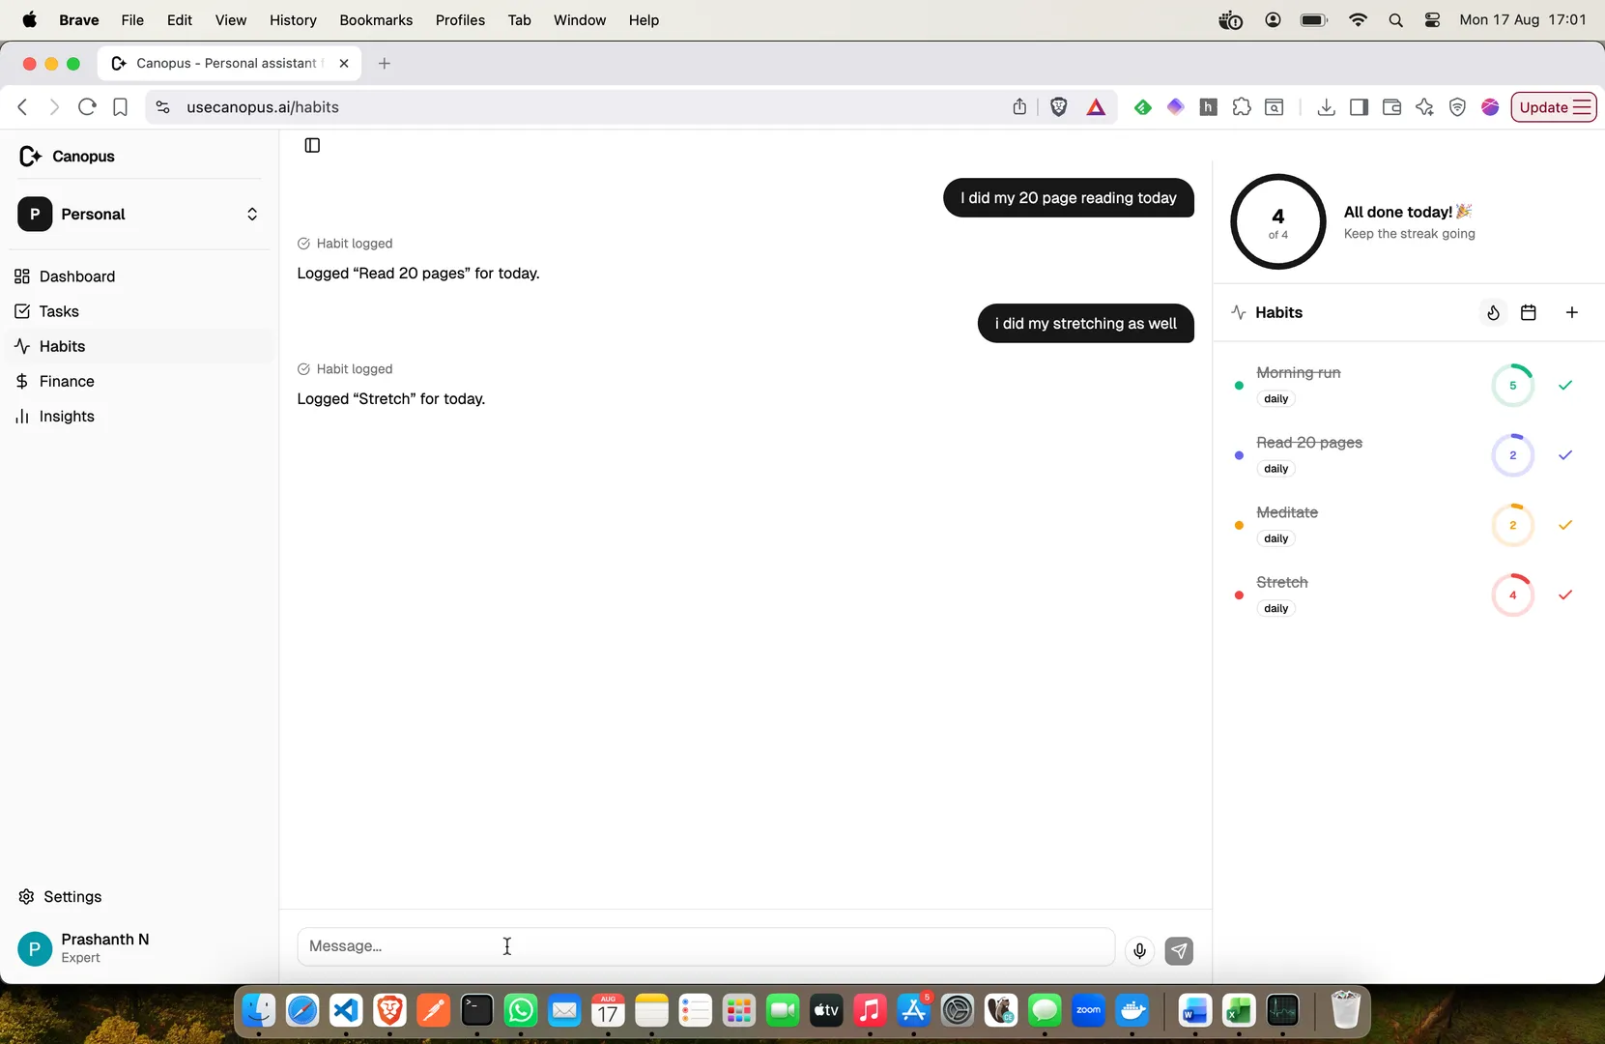Viewport: 1605px width, 1044px height.
Task: Open a new browser tab
Action: tap(385, 64)
